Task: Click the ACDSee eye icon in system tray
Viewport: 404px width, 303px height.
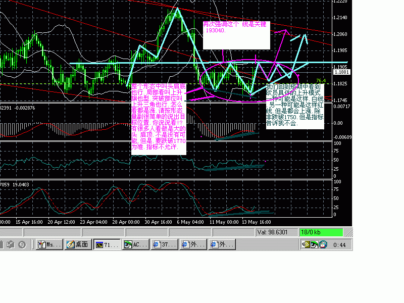Action: click(314, 244)
